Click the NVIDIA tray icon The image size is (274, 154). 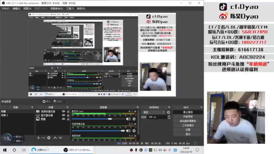150,150
